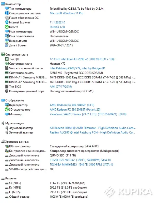Open the TOSHIBA MK6465GSX drive link
158x203 pixels.
pyautogui.click(x=81, y=164)
